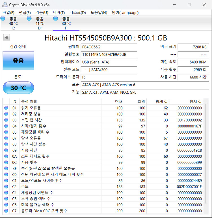Open the 편집(E) menu
Screen dimensions: 212x218
pos(25,13)
